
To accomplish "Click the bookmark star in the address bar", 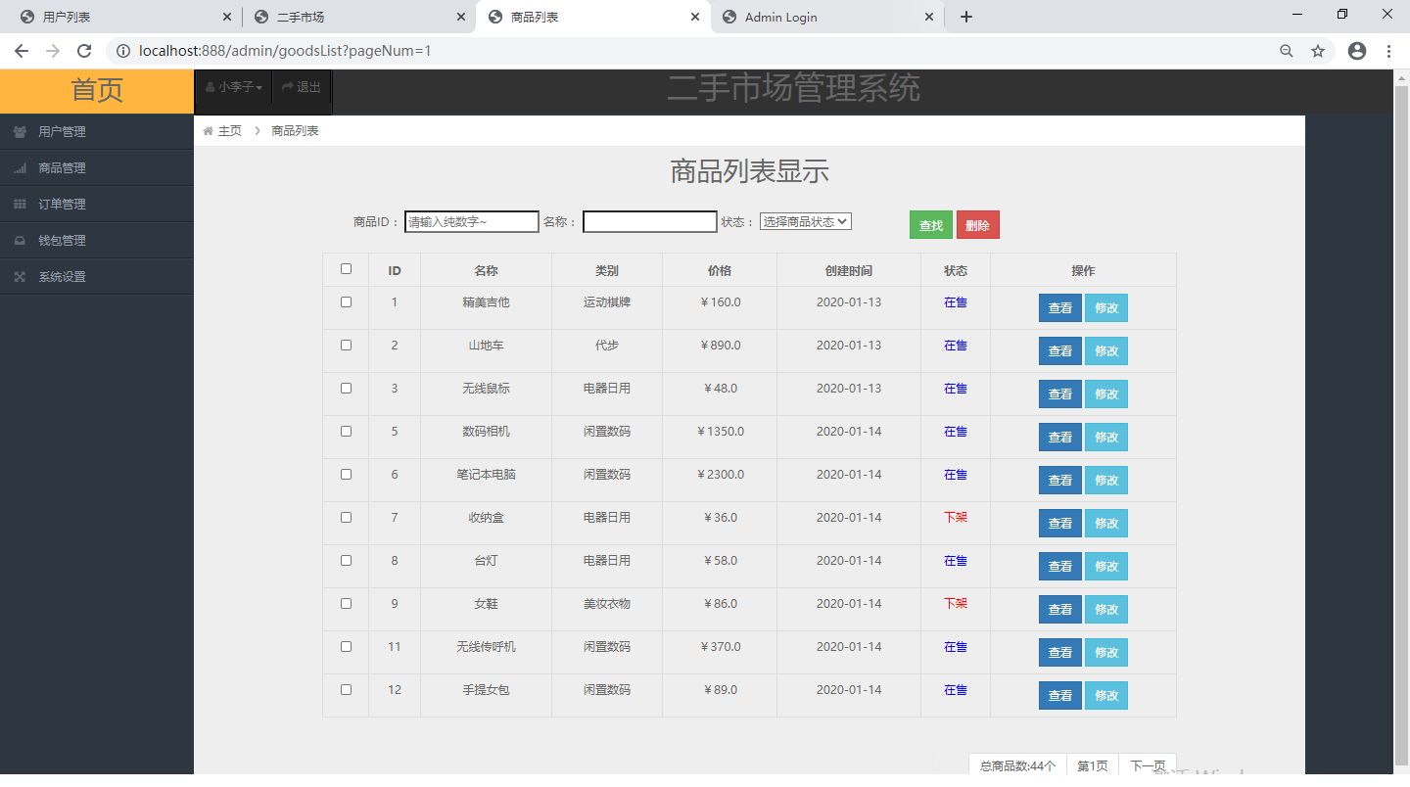I will [x=1317, y=50].
